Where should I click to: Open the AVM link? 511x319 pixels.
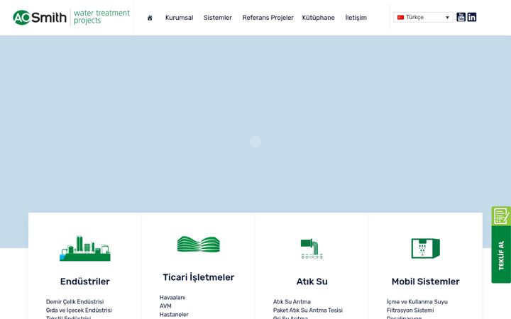click(165, 306)
